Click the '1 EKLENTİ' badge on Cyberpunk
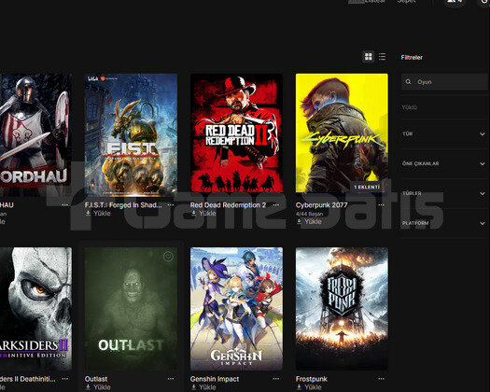The height and width of the screenshot is (392, 490). click(367, 187)
